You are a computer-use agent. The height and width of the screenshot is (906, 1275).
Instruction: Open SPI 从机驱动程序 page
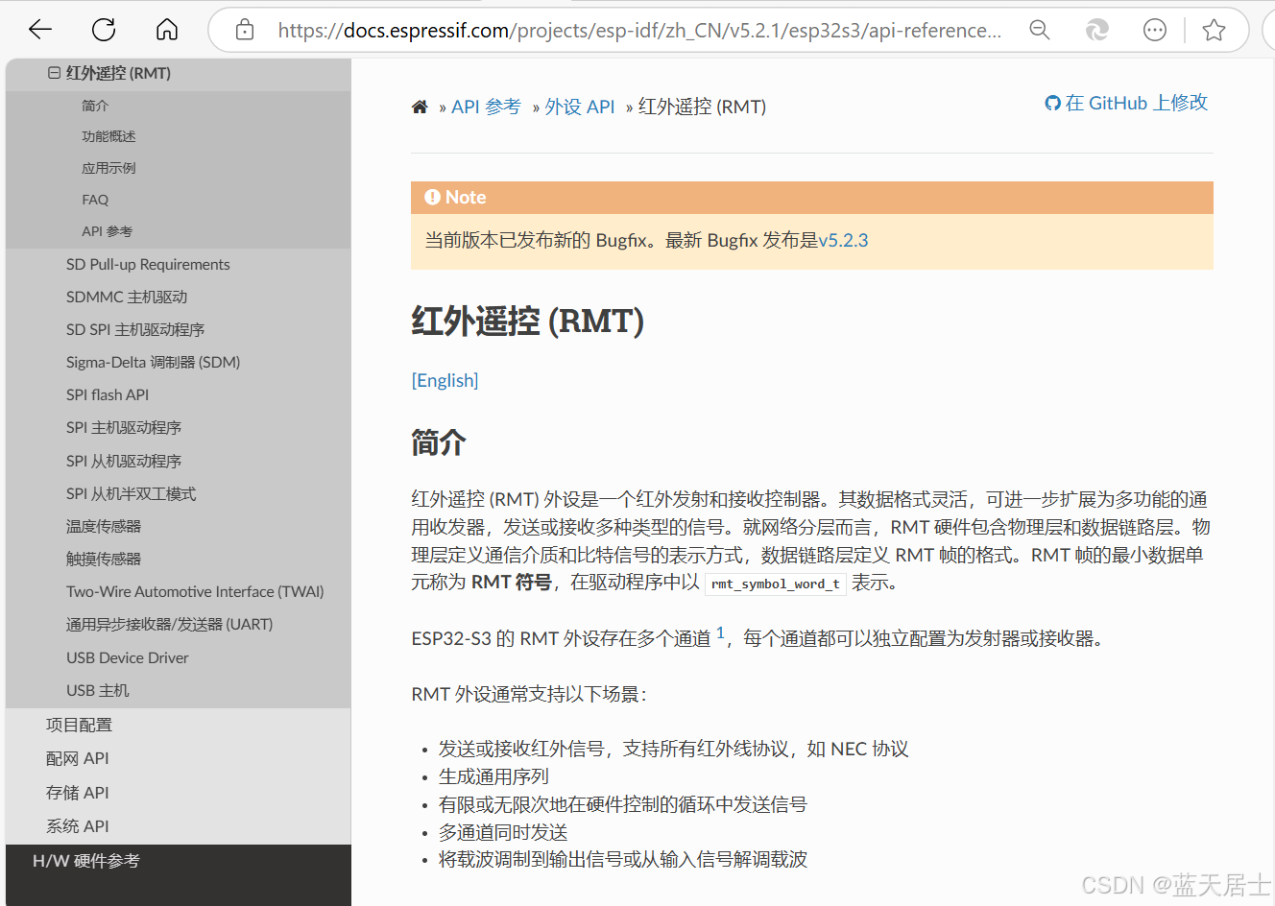[x=124, y=461]
